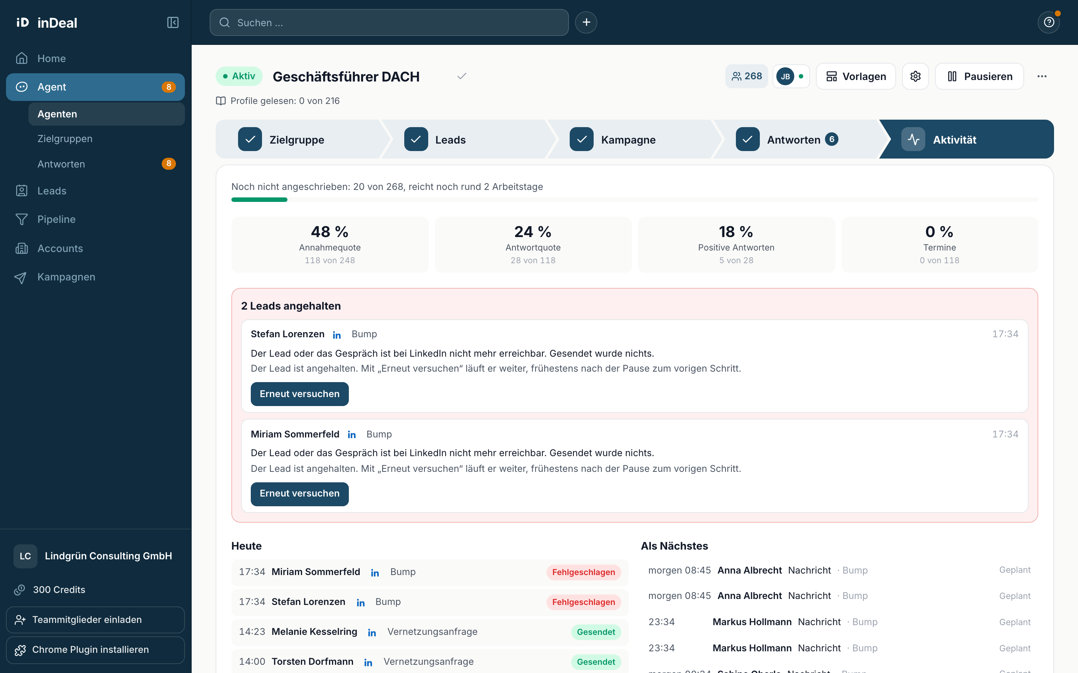This screenshot has height=673, width=1078.
Task: Click the green Aktiv status badge
Action: coord(239,76)
